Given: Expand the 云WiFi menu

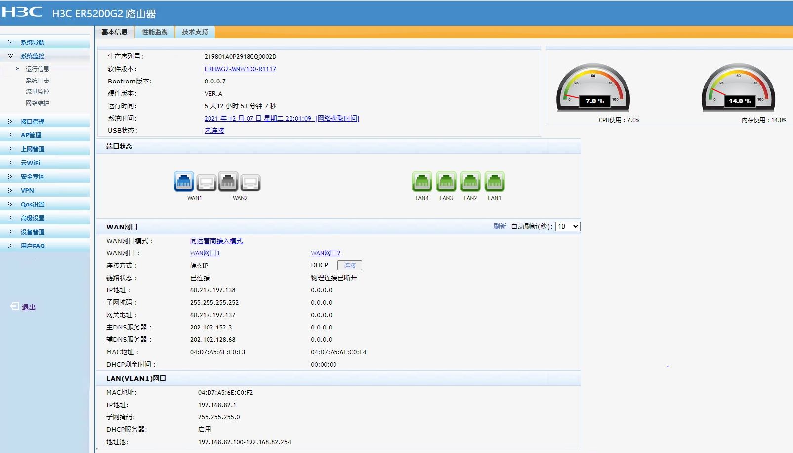Looking at the screenshot, I should [45, 163].
